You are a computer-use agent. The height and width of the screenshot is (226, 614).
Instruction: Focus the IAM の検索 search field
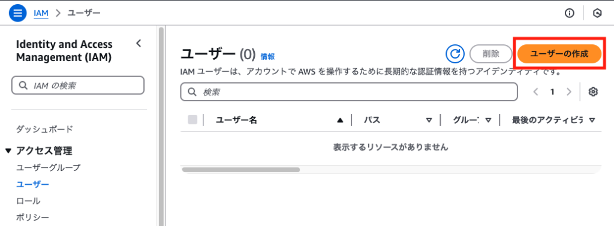point(78,85)
